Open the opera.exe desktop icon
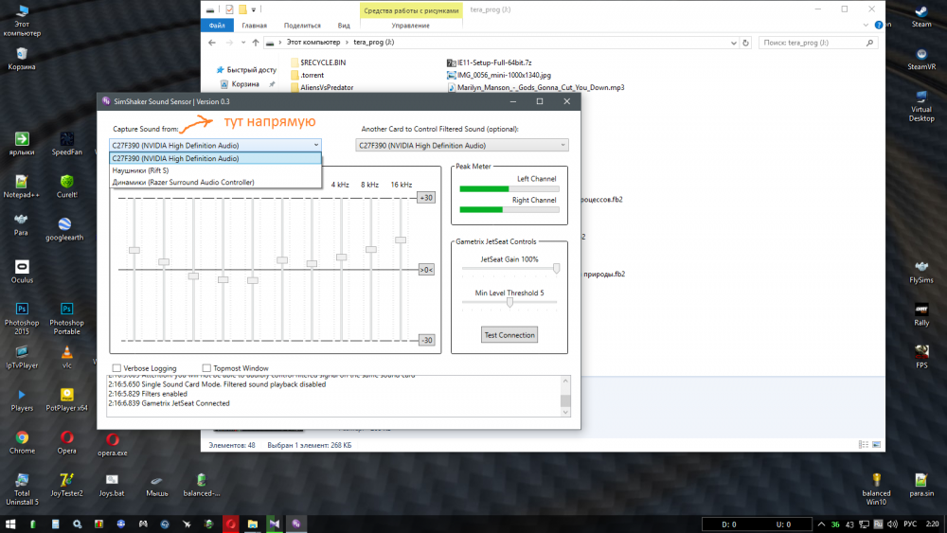The height and width of the screenshot is (533, 947). point(113,444)
